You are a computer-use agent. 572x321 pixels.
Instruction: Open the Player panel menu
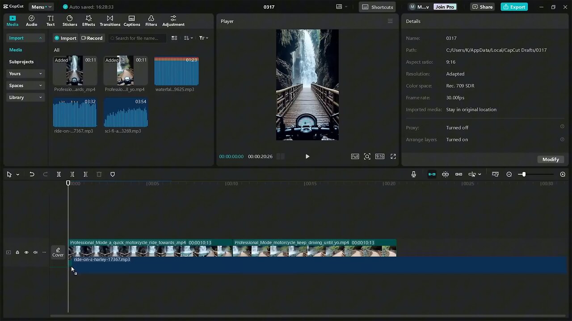pos(390,21)
